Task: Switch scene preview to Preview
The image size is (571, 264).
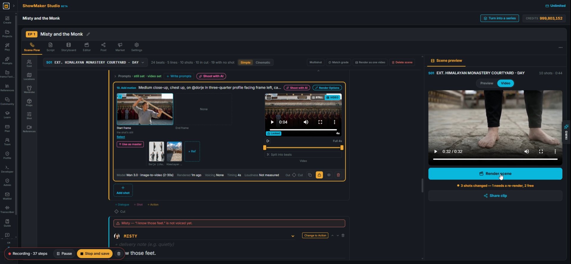Action: [x=487, y=83]
